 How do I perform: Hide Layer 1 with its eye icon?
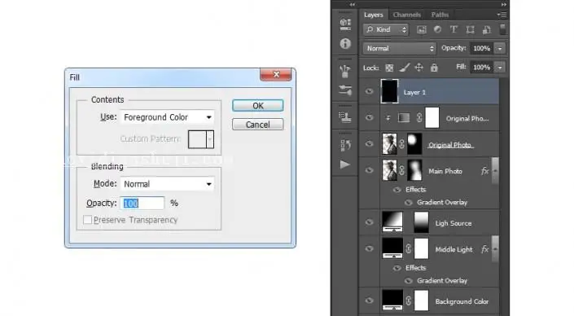click(x=369, y=91)
